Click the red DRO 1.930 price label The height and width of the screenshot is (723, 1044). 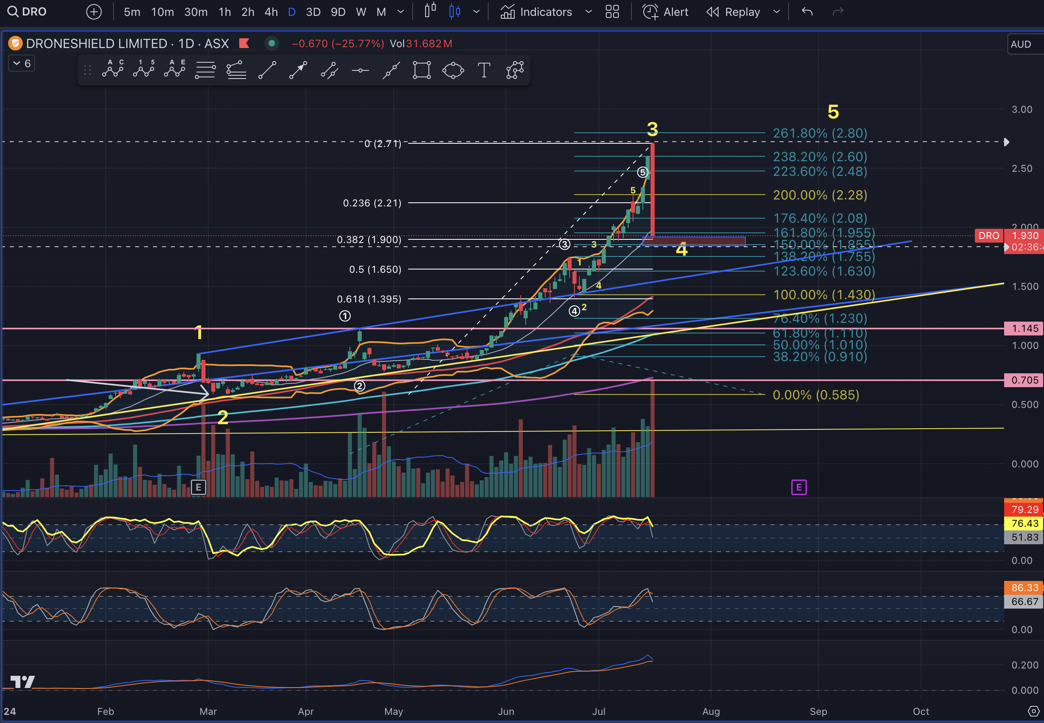click(1009, 236)
